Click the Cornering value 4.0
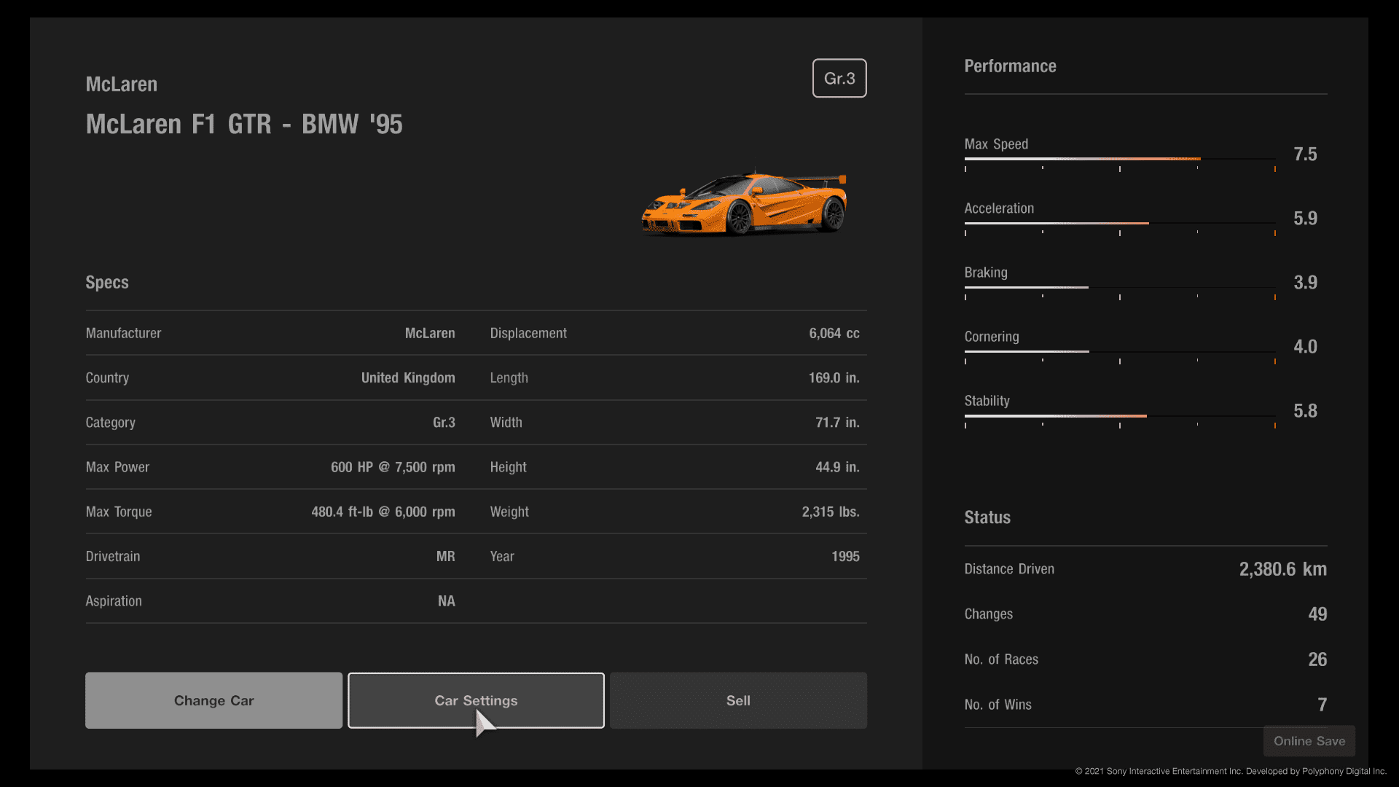This screenshot has width=1399, height=787. pyautogui.click(x=1305, y=347)
